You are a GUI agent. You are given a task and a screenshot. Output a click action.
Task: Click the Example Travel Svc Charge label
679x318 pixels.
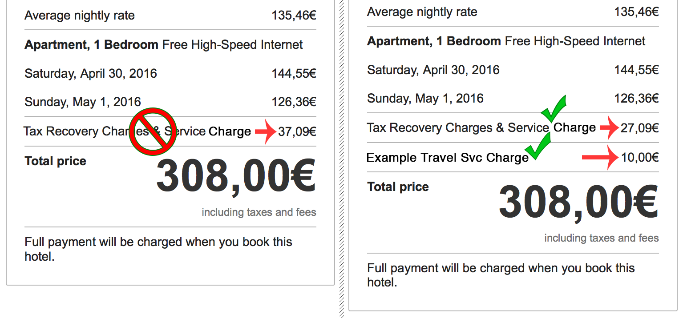[447, 158]
